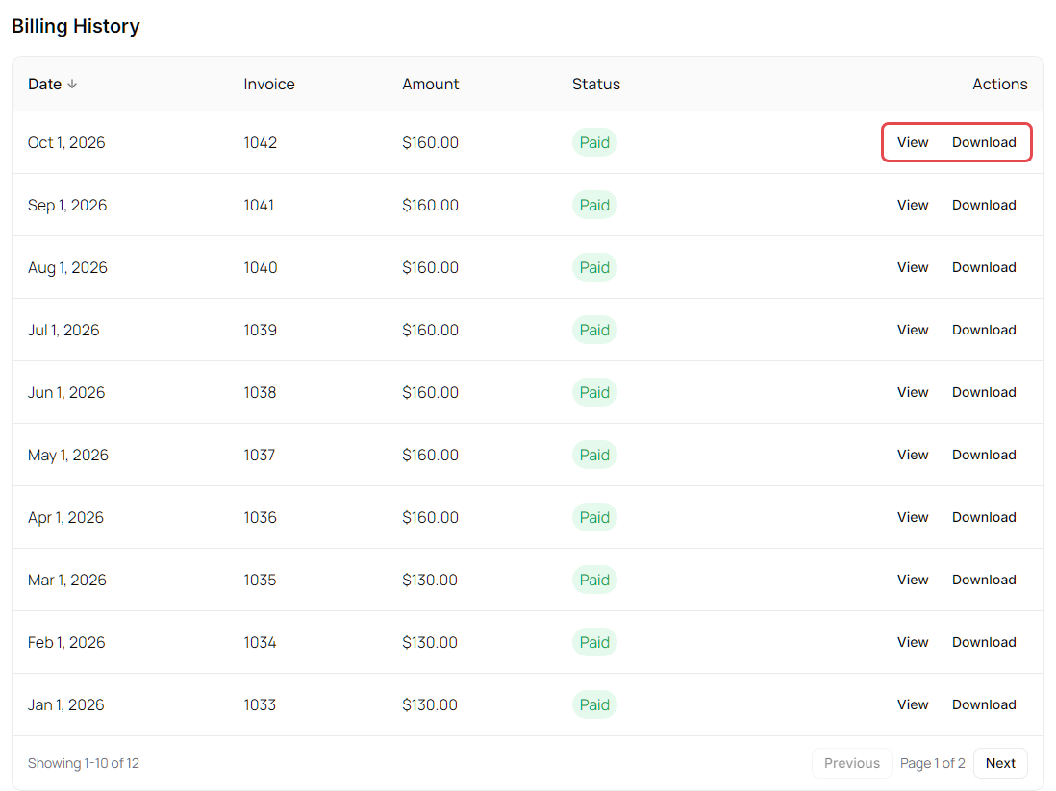Select the Feb 1, 2026 date cell

coord(66,642)
